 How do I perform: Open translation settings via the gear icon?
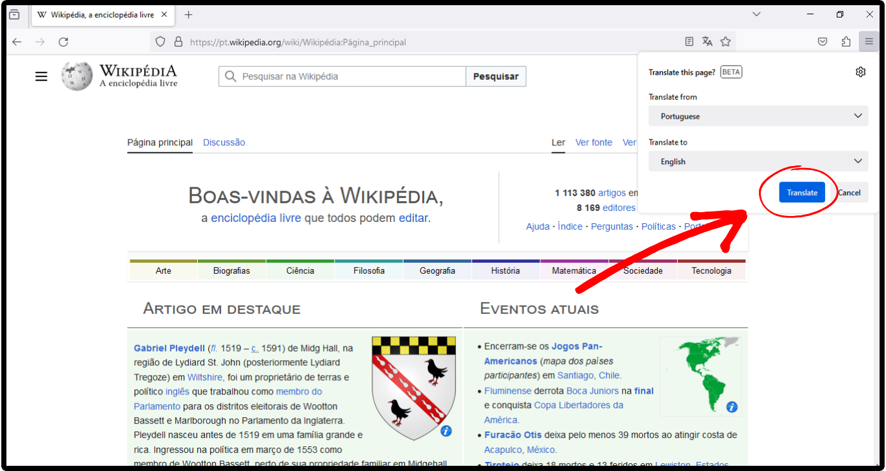point(861,72)
